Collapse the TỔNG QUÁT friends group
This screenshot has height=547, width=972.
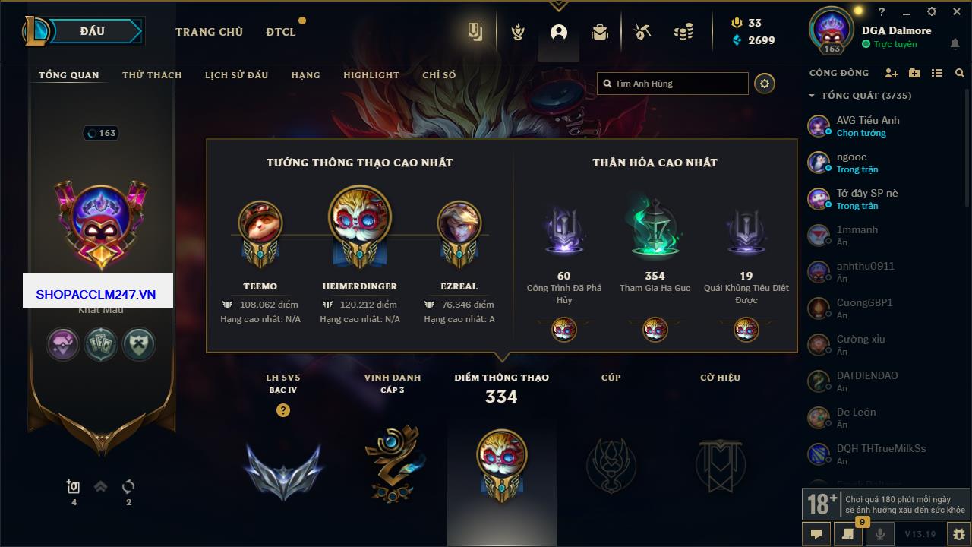(812, 96)
